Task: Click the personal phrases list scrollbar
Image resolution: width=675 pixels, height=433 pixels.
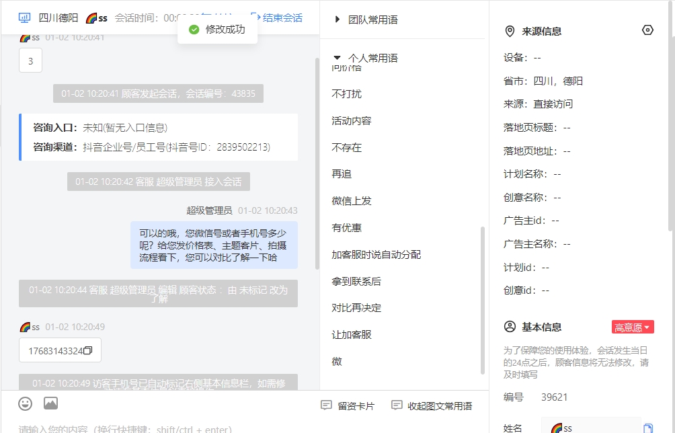Action: [x=483, y=301]
